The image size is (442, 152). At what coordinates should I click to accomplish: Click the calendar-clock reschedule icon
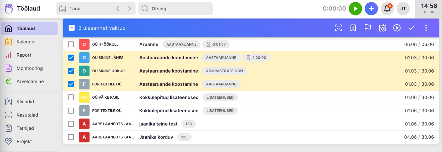pyautogui.click(x=382, y=28)
